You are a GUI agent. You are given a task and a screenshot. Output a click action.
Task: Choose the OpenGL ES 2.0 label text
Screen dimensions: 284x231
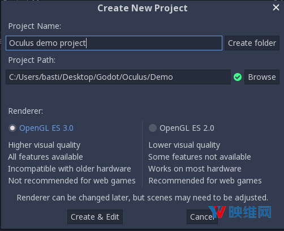[x=187, y=128]
